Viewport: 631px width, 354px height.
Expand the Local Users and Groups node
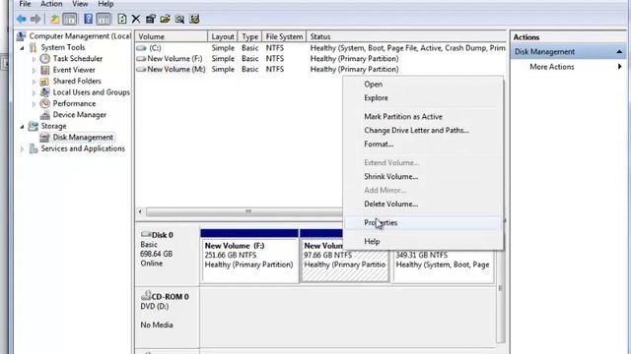(35, 92)
